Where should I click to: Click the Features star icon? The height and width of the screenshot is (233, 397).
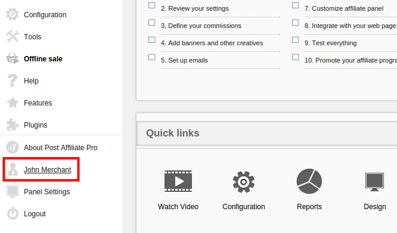13,102
